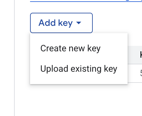The image size is (142, 116).
Task: Click the word Upload in the dropdown menu
Action: (x=54, y=69)
